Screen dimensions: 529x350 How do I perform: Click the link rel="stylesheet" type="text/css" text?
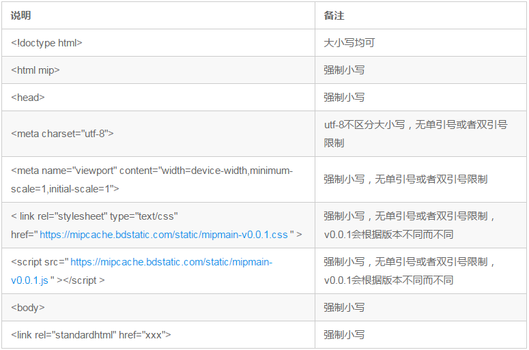tap(94, 216)
